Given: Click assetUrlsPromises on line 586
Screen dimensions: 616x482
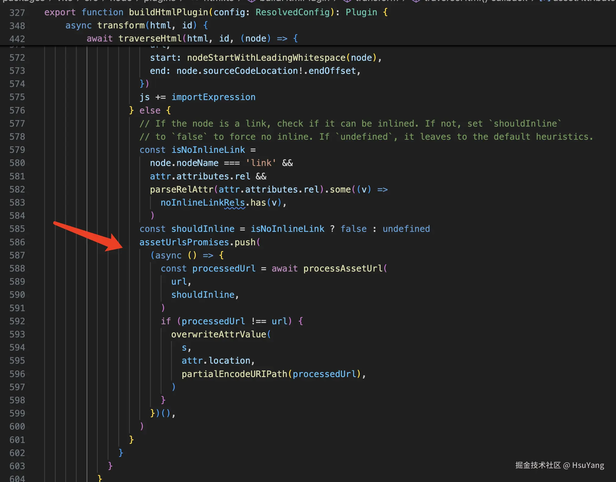Looking at the screenshot, I should [x=184, y=242].
